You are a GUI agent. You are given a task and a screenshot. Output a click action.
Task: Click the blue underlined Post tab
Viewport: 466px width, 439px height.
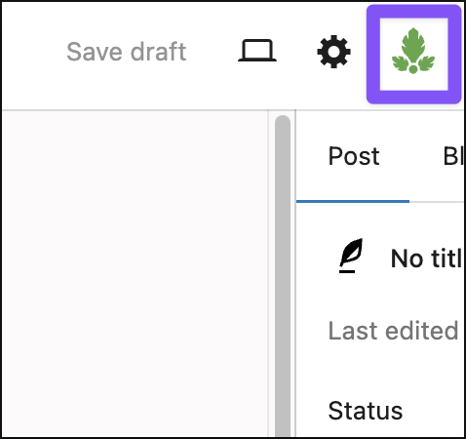[354, 157]
